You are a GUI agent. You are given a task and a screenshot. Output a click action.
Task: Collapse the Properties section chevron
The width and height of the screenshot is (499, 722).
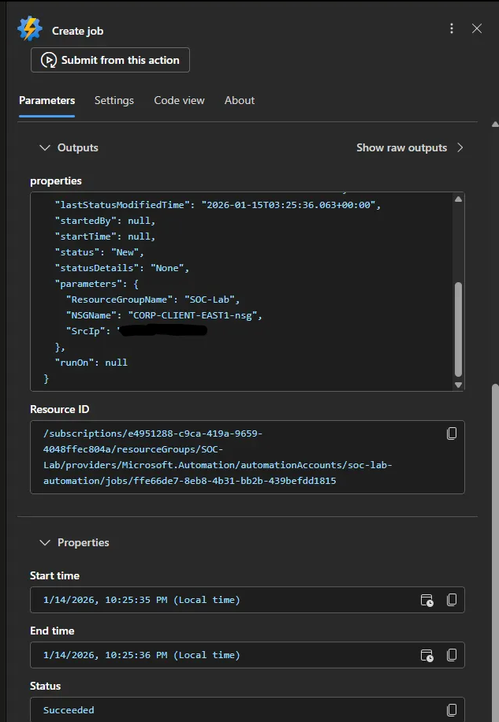click(x=43, y=542)
